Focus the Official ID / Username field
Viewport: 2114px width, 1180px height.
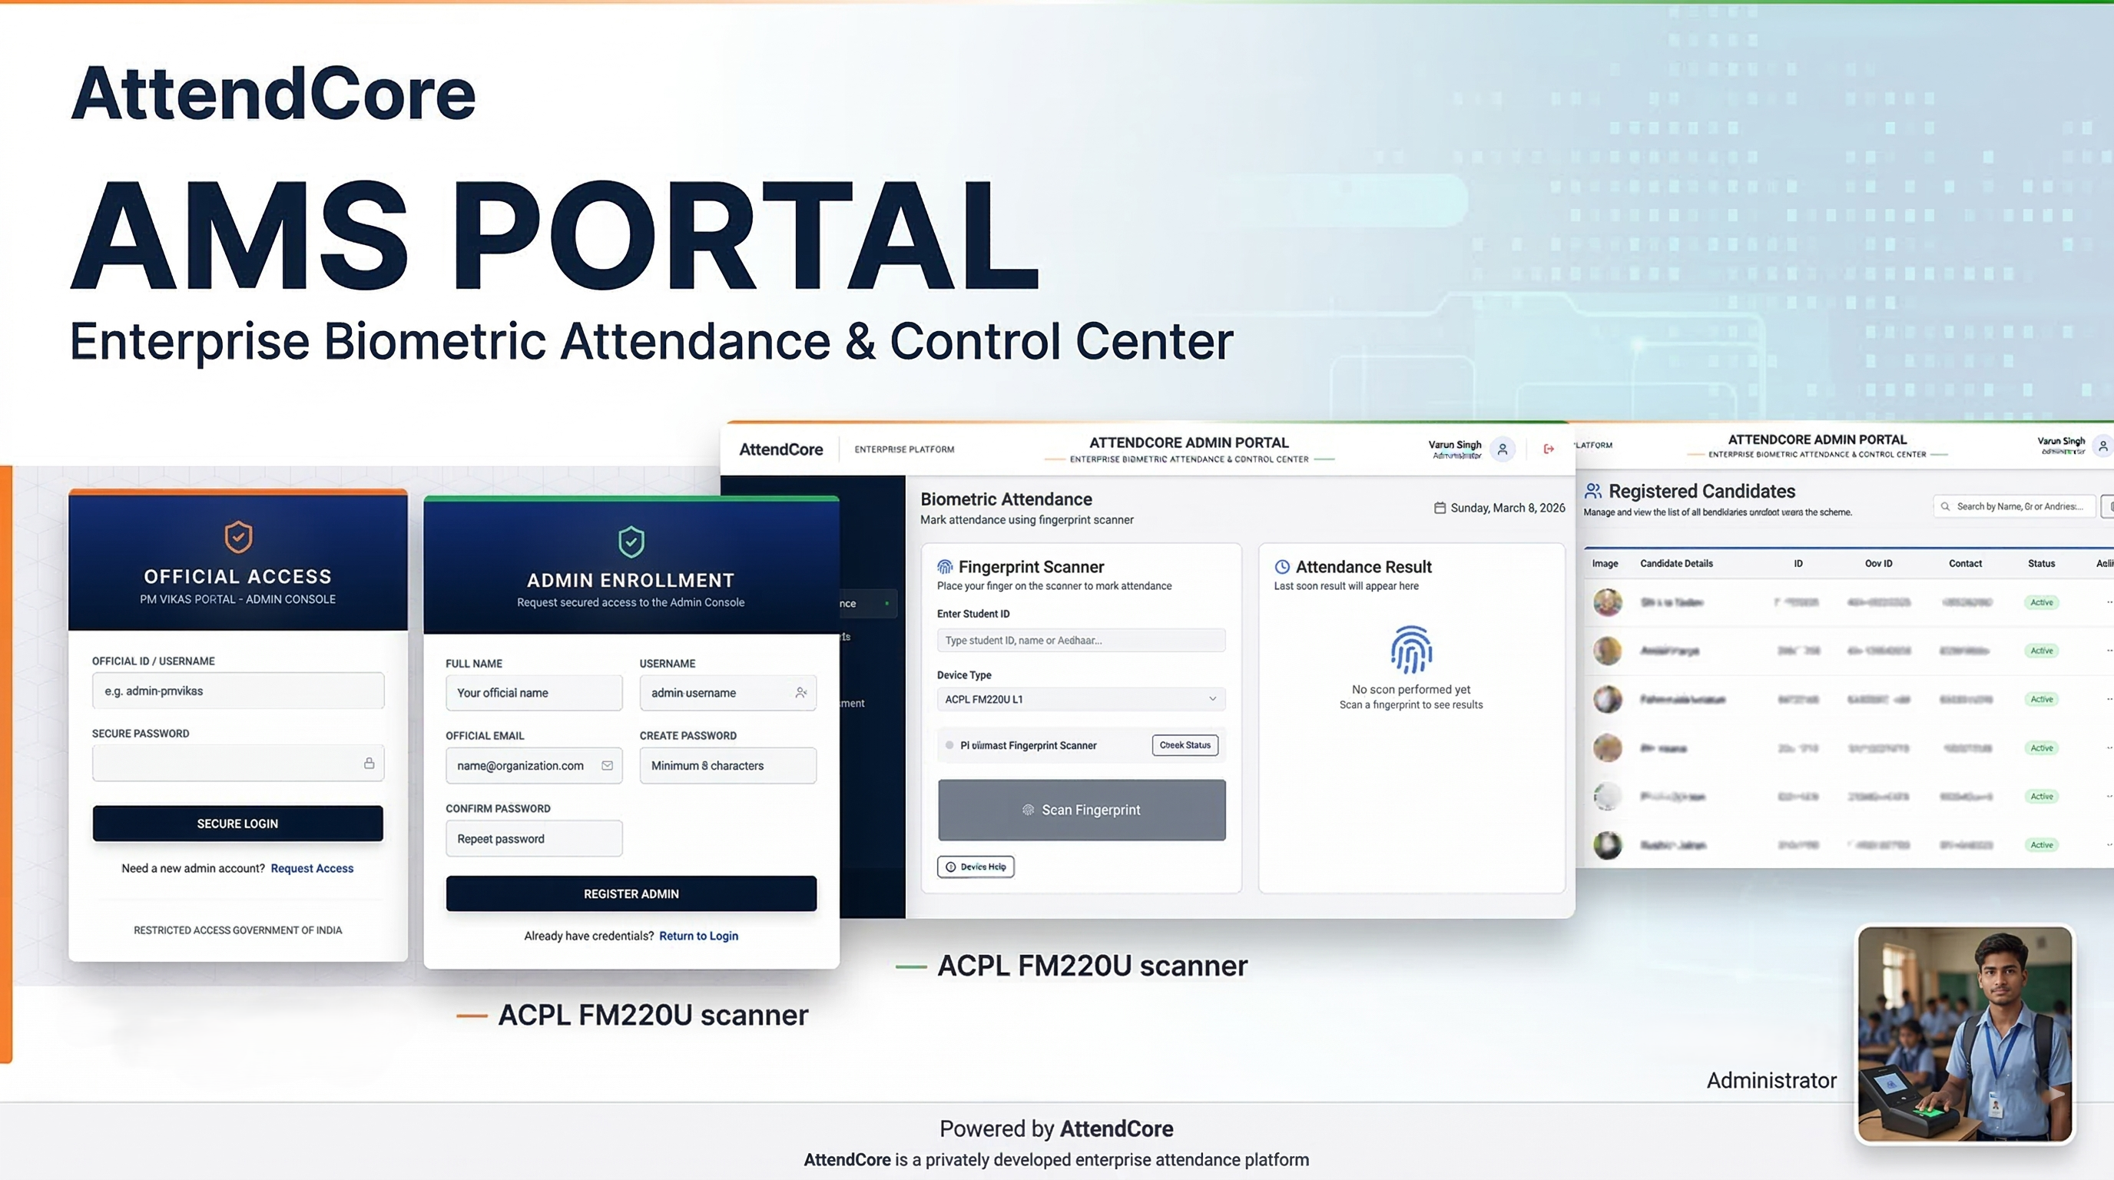tap(238, 691)
